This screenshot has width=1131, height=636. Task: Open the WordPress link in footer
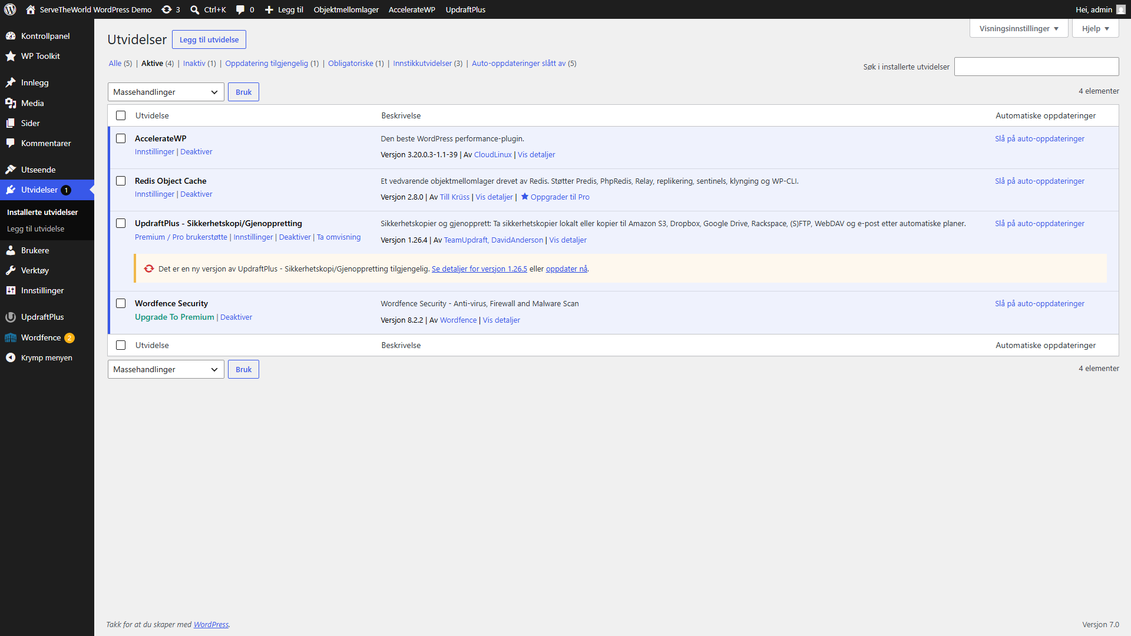pyautogui.click(x=211, y=624)
